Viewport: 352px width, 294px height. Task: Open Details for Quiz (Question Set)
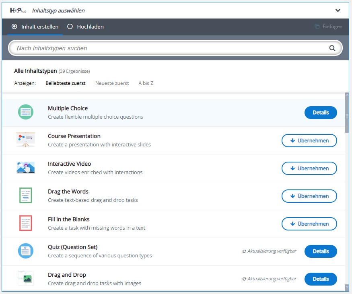pyautogui.click(x=321, y=251)
